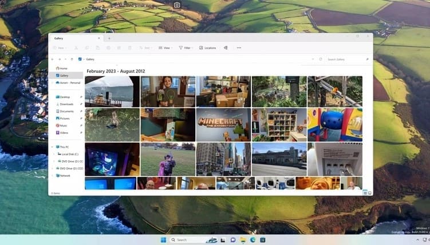
Task: Select the city street skyscrapers photo
Action: point(223,159)
